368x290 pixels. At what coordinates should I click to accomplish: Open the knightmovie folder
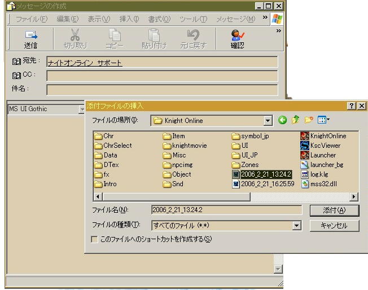point(185,146)
